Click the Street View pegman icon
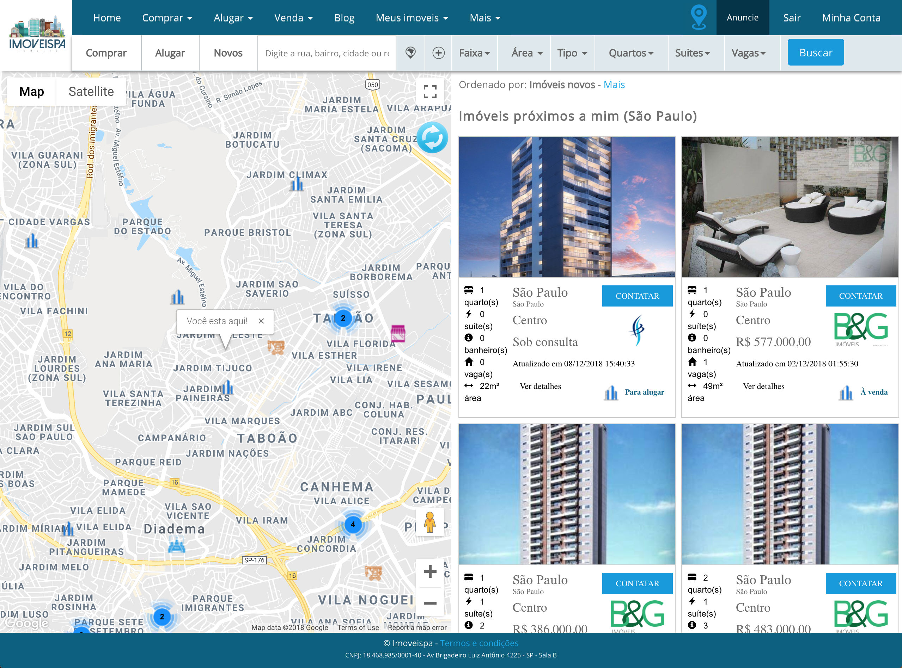Image resolution: width=902 pixels, height=668 pixels. click(x=430, y=522)
